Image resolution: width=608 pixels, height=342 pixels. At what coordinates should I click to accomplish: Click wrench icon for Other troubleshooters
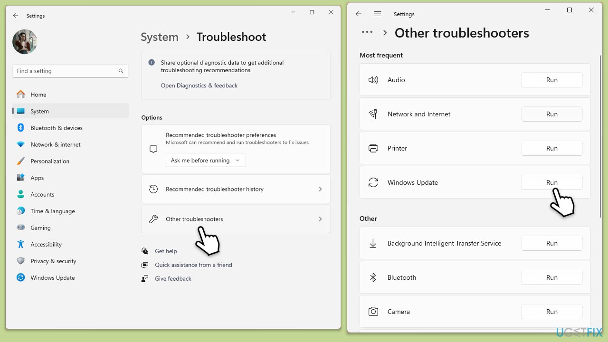153,219
